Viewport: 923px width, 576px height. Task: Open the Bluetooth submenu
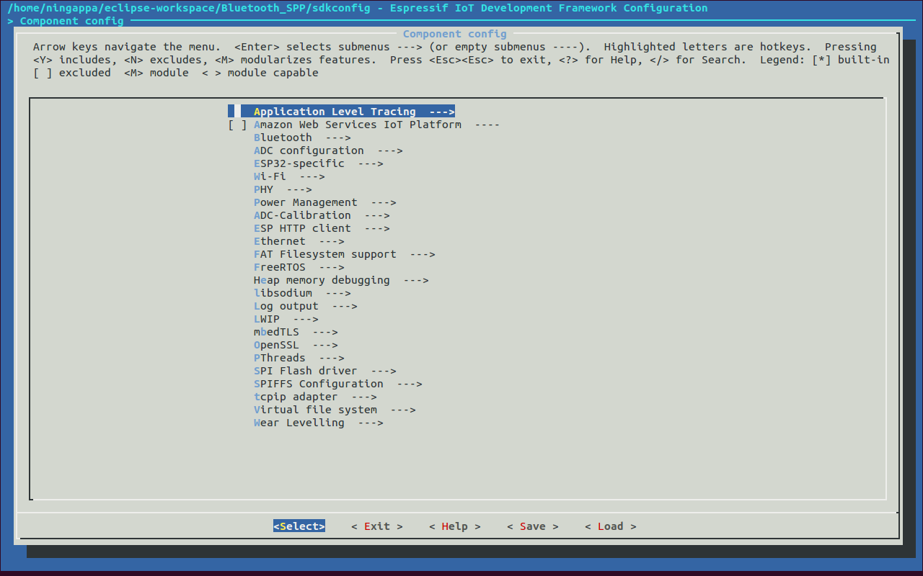pos(302,138)
